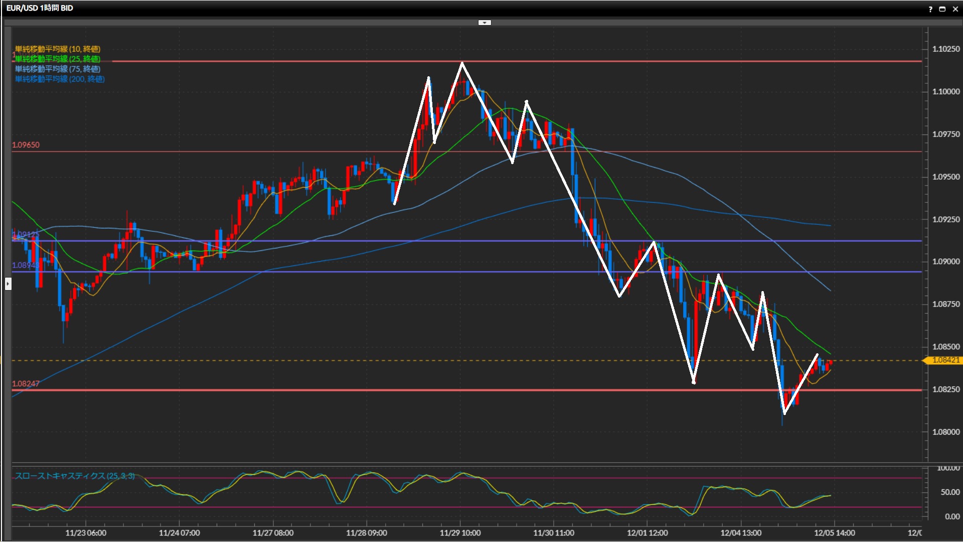This screenshot has height=542, width=963.
Task: Expand the hidden toolbar with top arrow
Action: [x=485, y=23]
